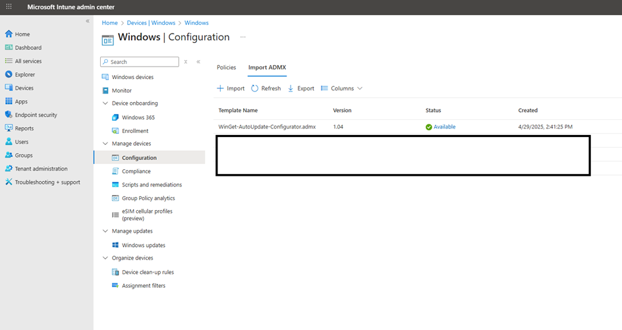Click the version 1.04 cell
622x330 pixels.
click(x=338, y=127)
